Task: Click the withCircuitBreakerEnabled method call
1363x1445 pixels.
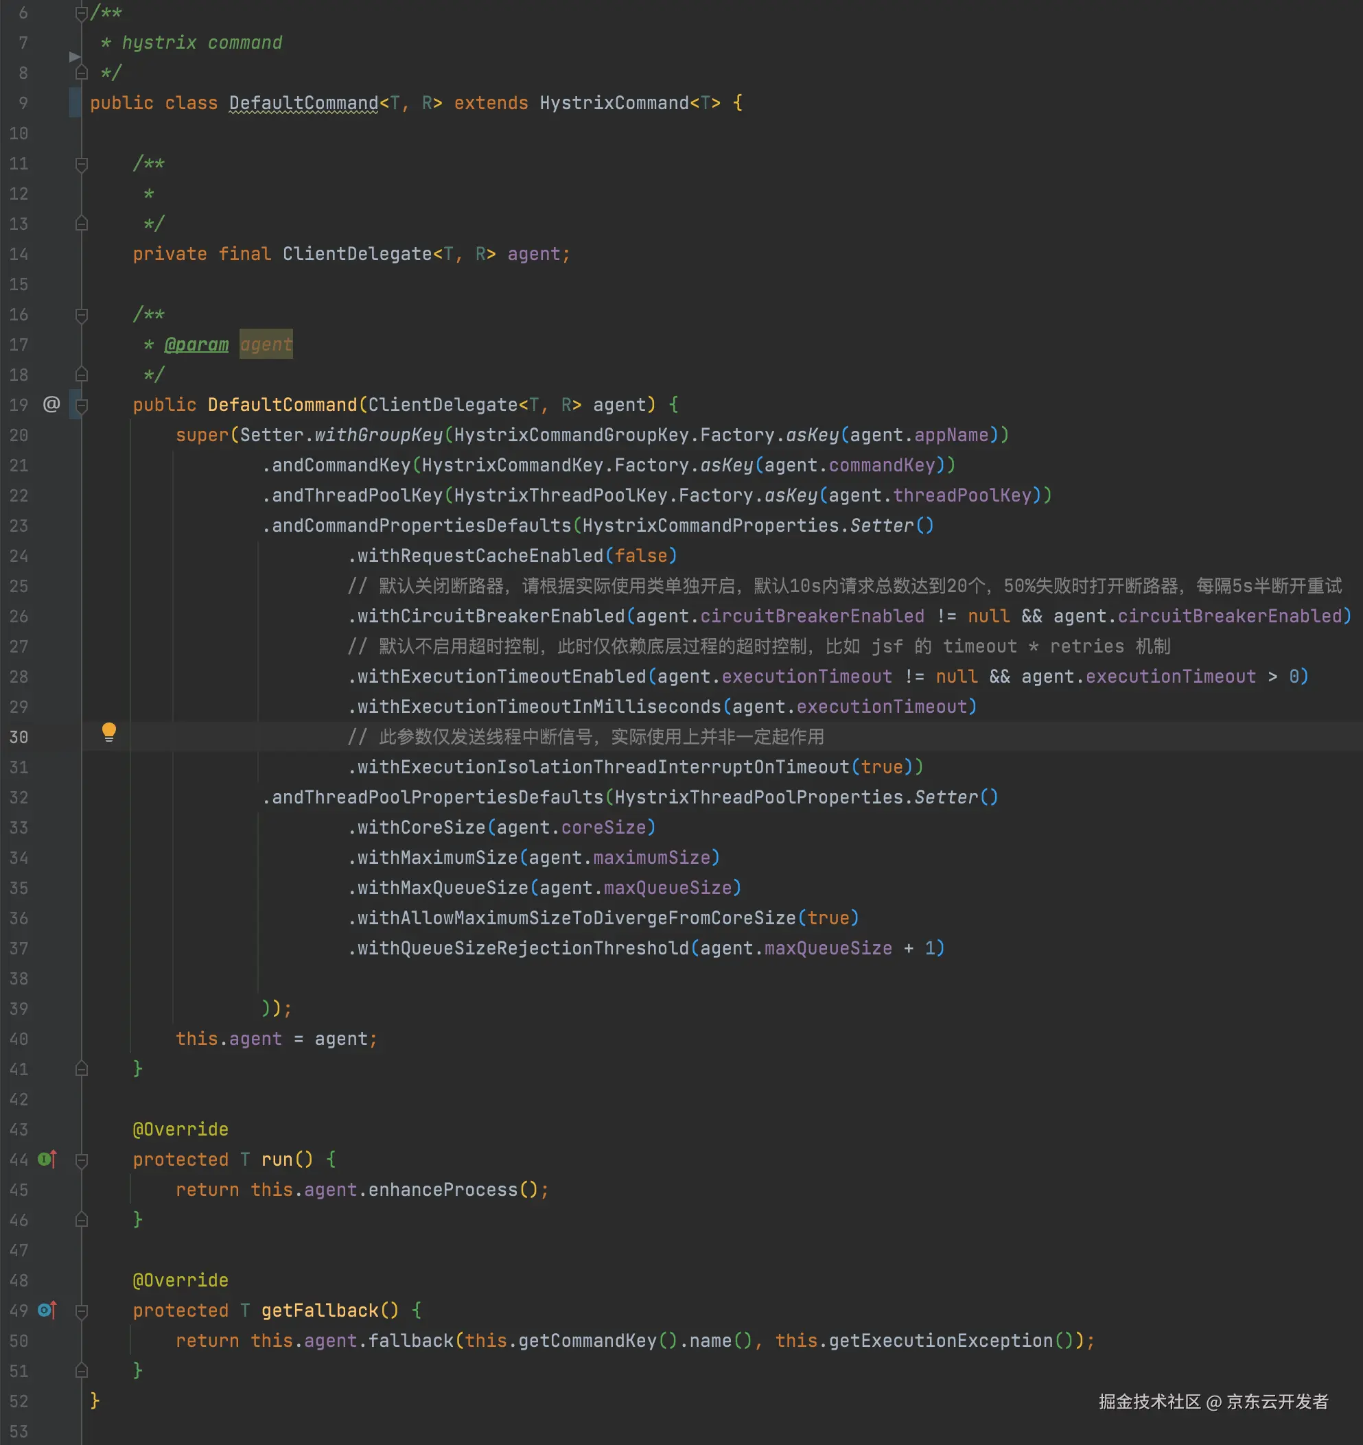Action: coord(491,616)
